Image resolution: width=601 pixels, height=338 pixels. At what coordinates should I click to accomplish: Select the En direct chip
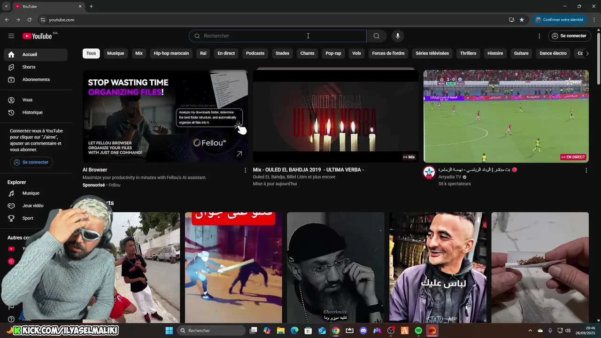point(226,54)
